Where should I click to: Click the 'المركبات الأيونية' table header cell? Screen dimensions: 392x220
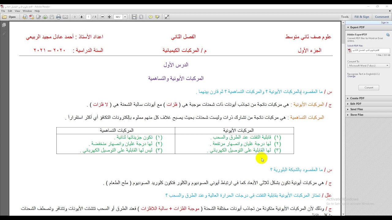(x=234, y=130)
